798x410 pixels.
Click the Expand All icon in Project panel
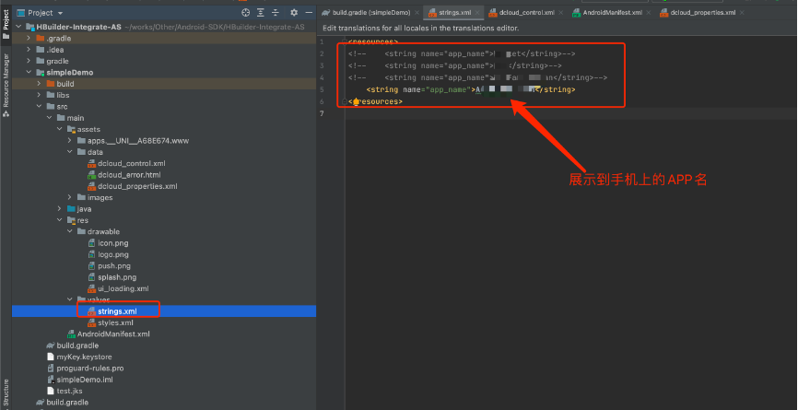(261, 13)
